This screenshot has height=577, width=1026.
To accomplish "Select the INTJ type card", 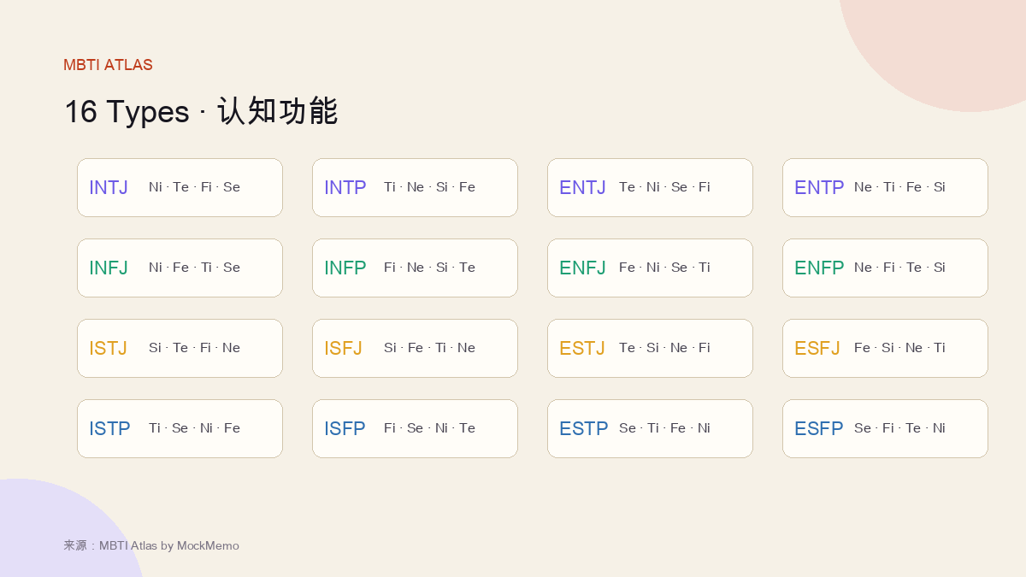I will (180, 187).
